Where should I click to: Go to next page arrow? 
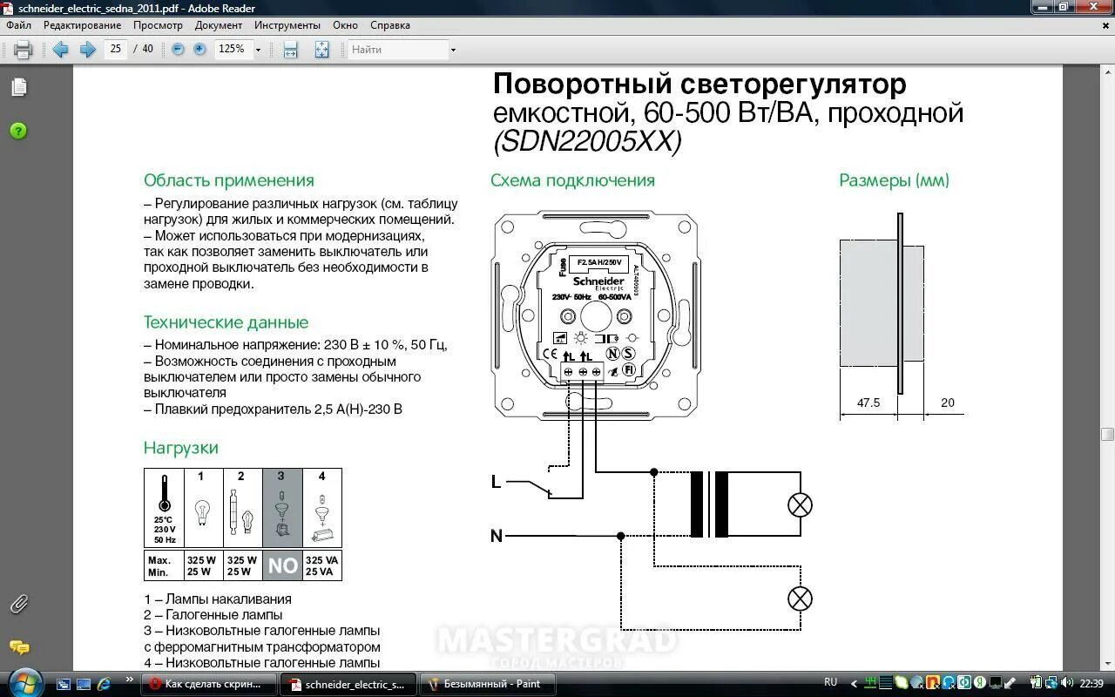tap(87, 50)
